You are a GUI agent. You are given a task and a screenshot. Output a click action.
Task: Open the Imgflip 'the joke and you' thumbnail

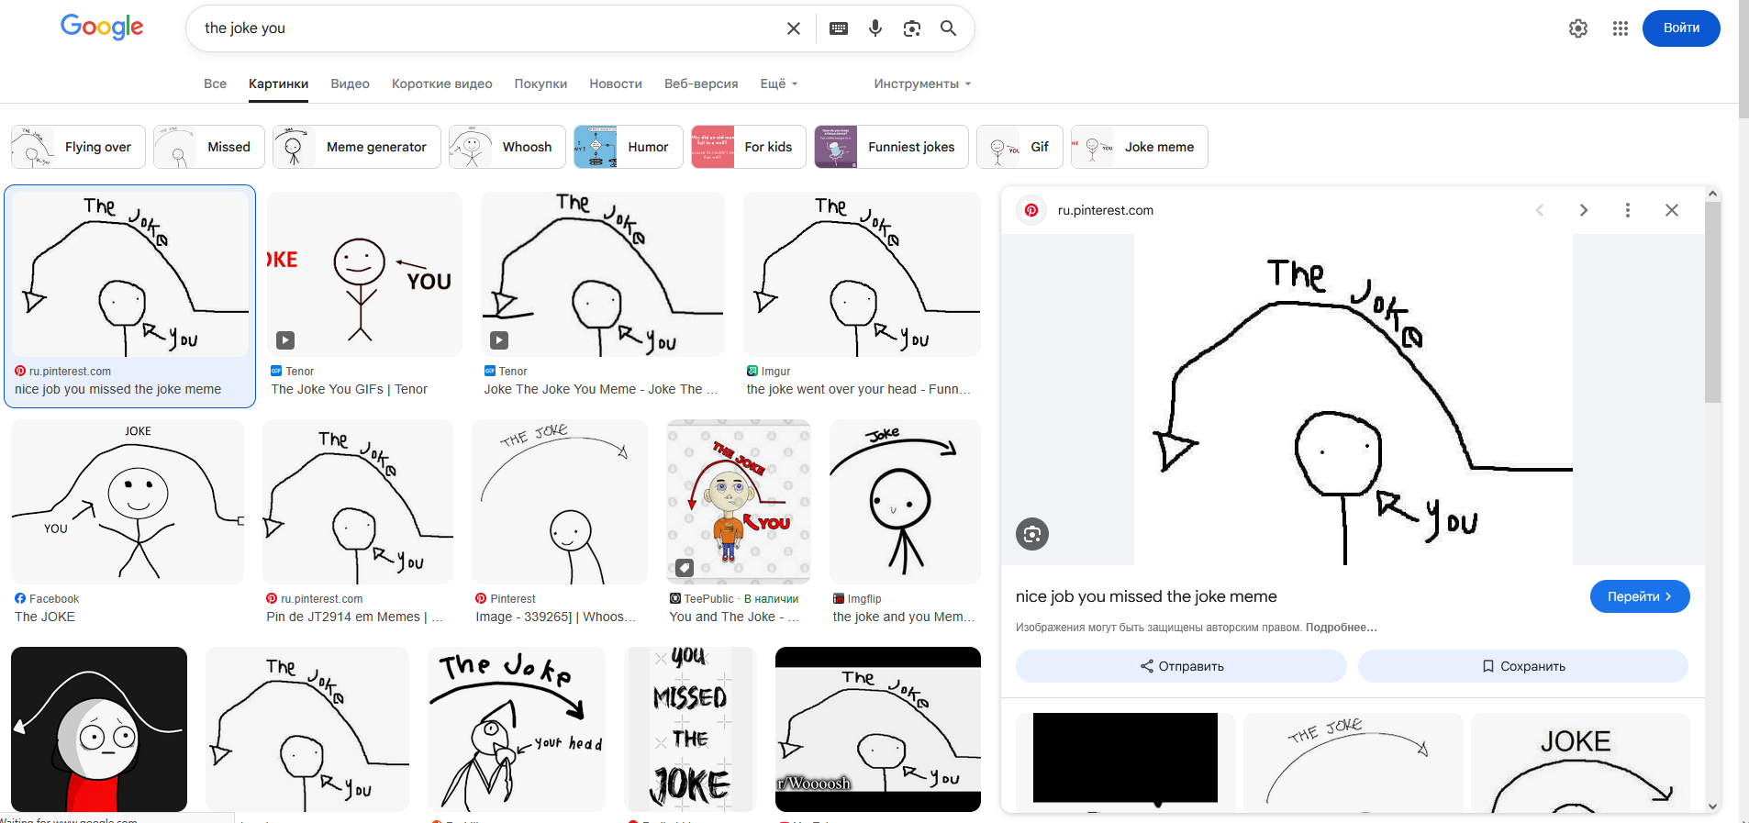point(905,502)
